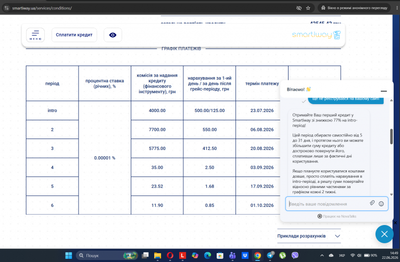Open the hamburger МЕНЮ button
Screen dimensions: 400x262
click(35, 35)
